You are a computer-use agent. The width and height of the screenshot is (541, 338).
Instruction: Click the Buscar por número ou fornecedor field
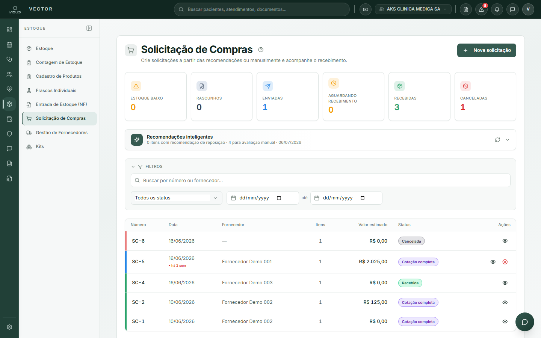point(320,180)
